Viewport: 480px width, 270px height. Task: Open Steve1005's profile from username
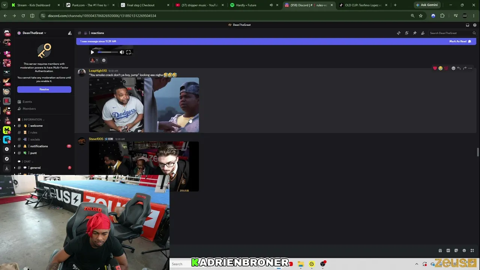pyautogui.click(x=96, y=139)
